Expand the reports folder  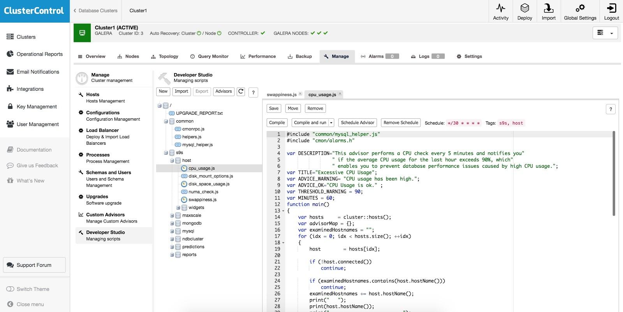[x=172, y=255]
